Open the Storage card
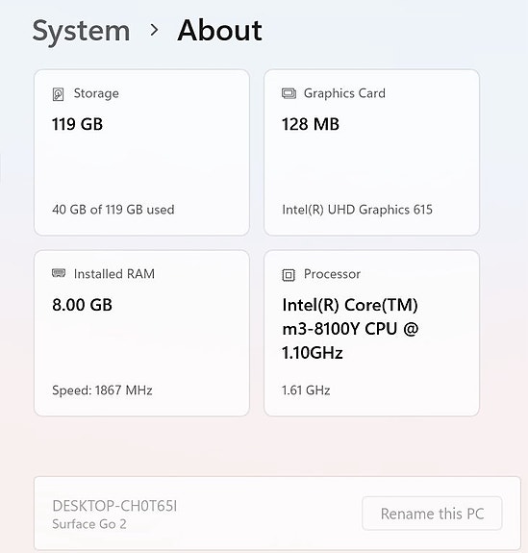The width and height of the screenshot is (528, 553). click(x=141, y=152)
